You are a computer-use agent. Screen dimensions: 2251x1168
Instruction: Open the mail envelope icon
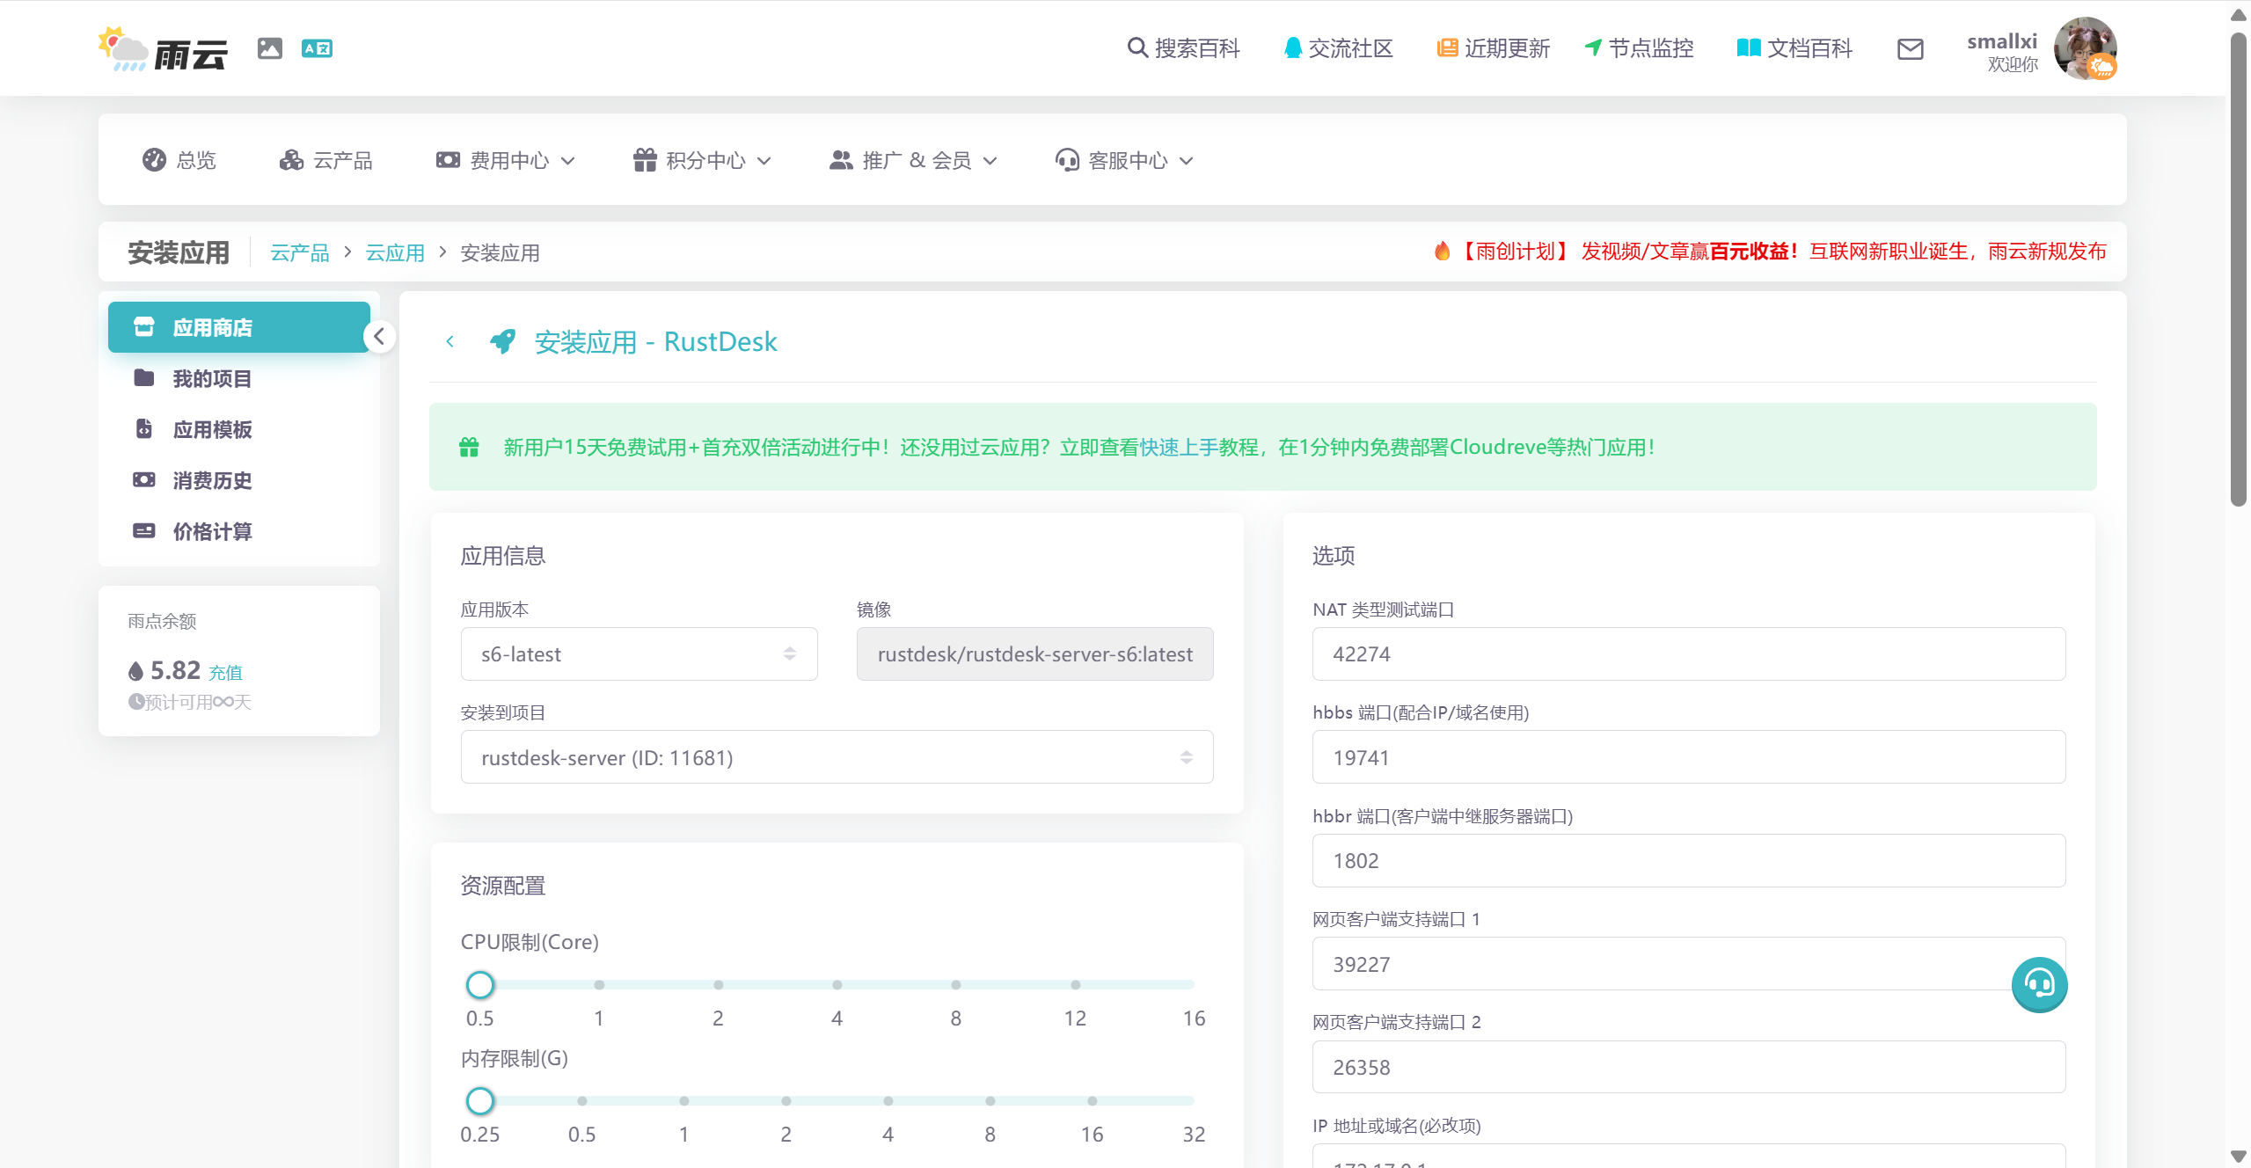point(1910,49)
